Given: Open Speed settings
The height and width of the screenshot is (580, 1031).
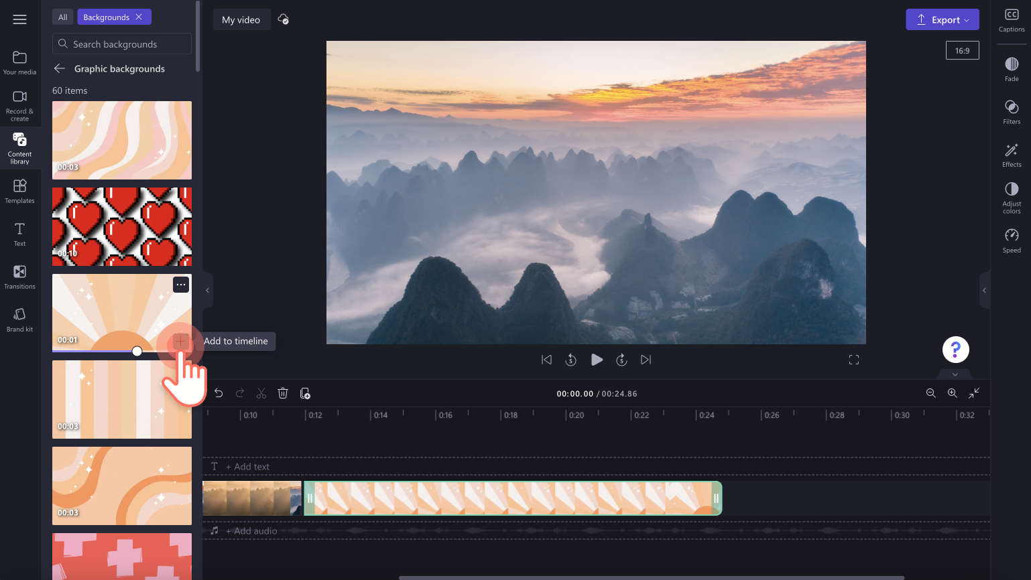Looking at the screenshot, I should click(1012, 241).
